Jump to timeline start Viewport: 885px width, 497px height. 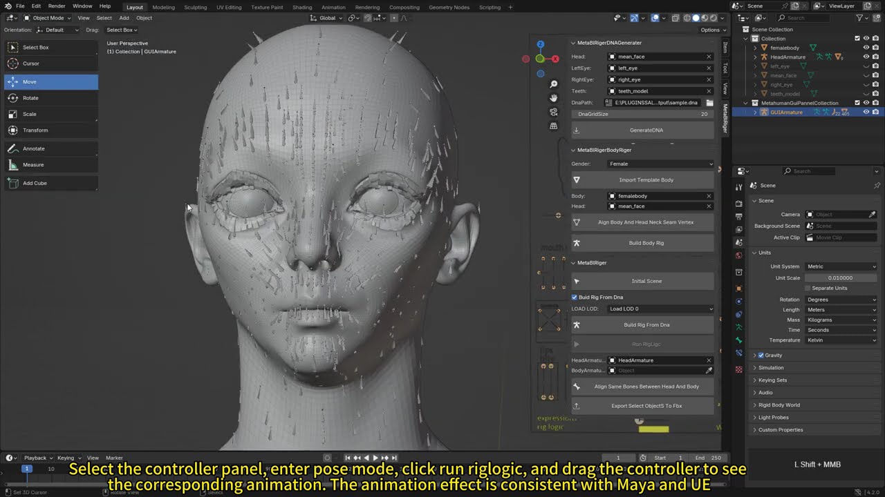[348, 458]
